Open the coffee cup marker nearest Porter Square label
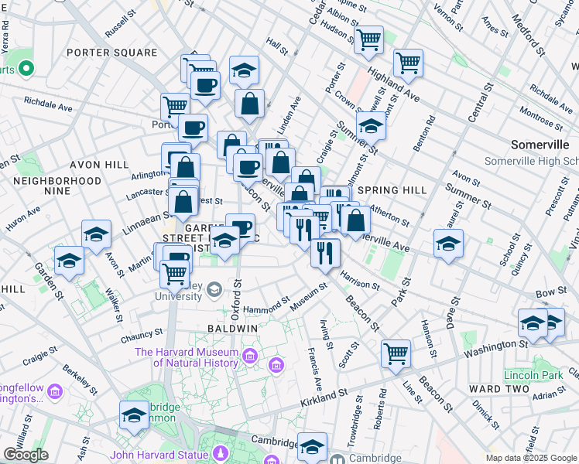 pos(206,87)
